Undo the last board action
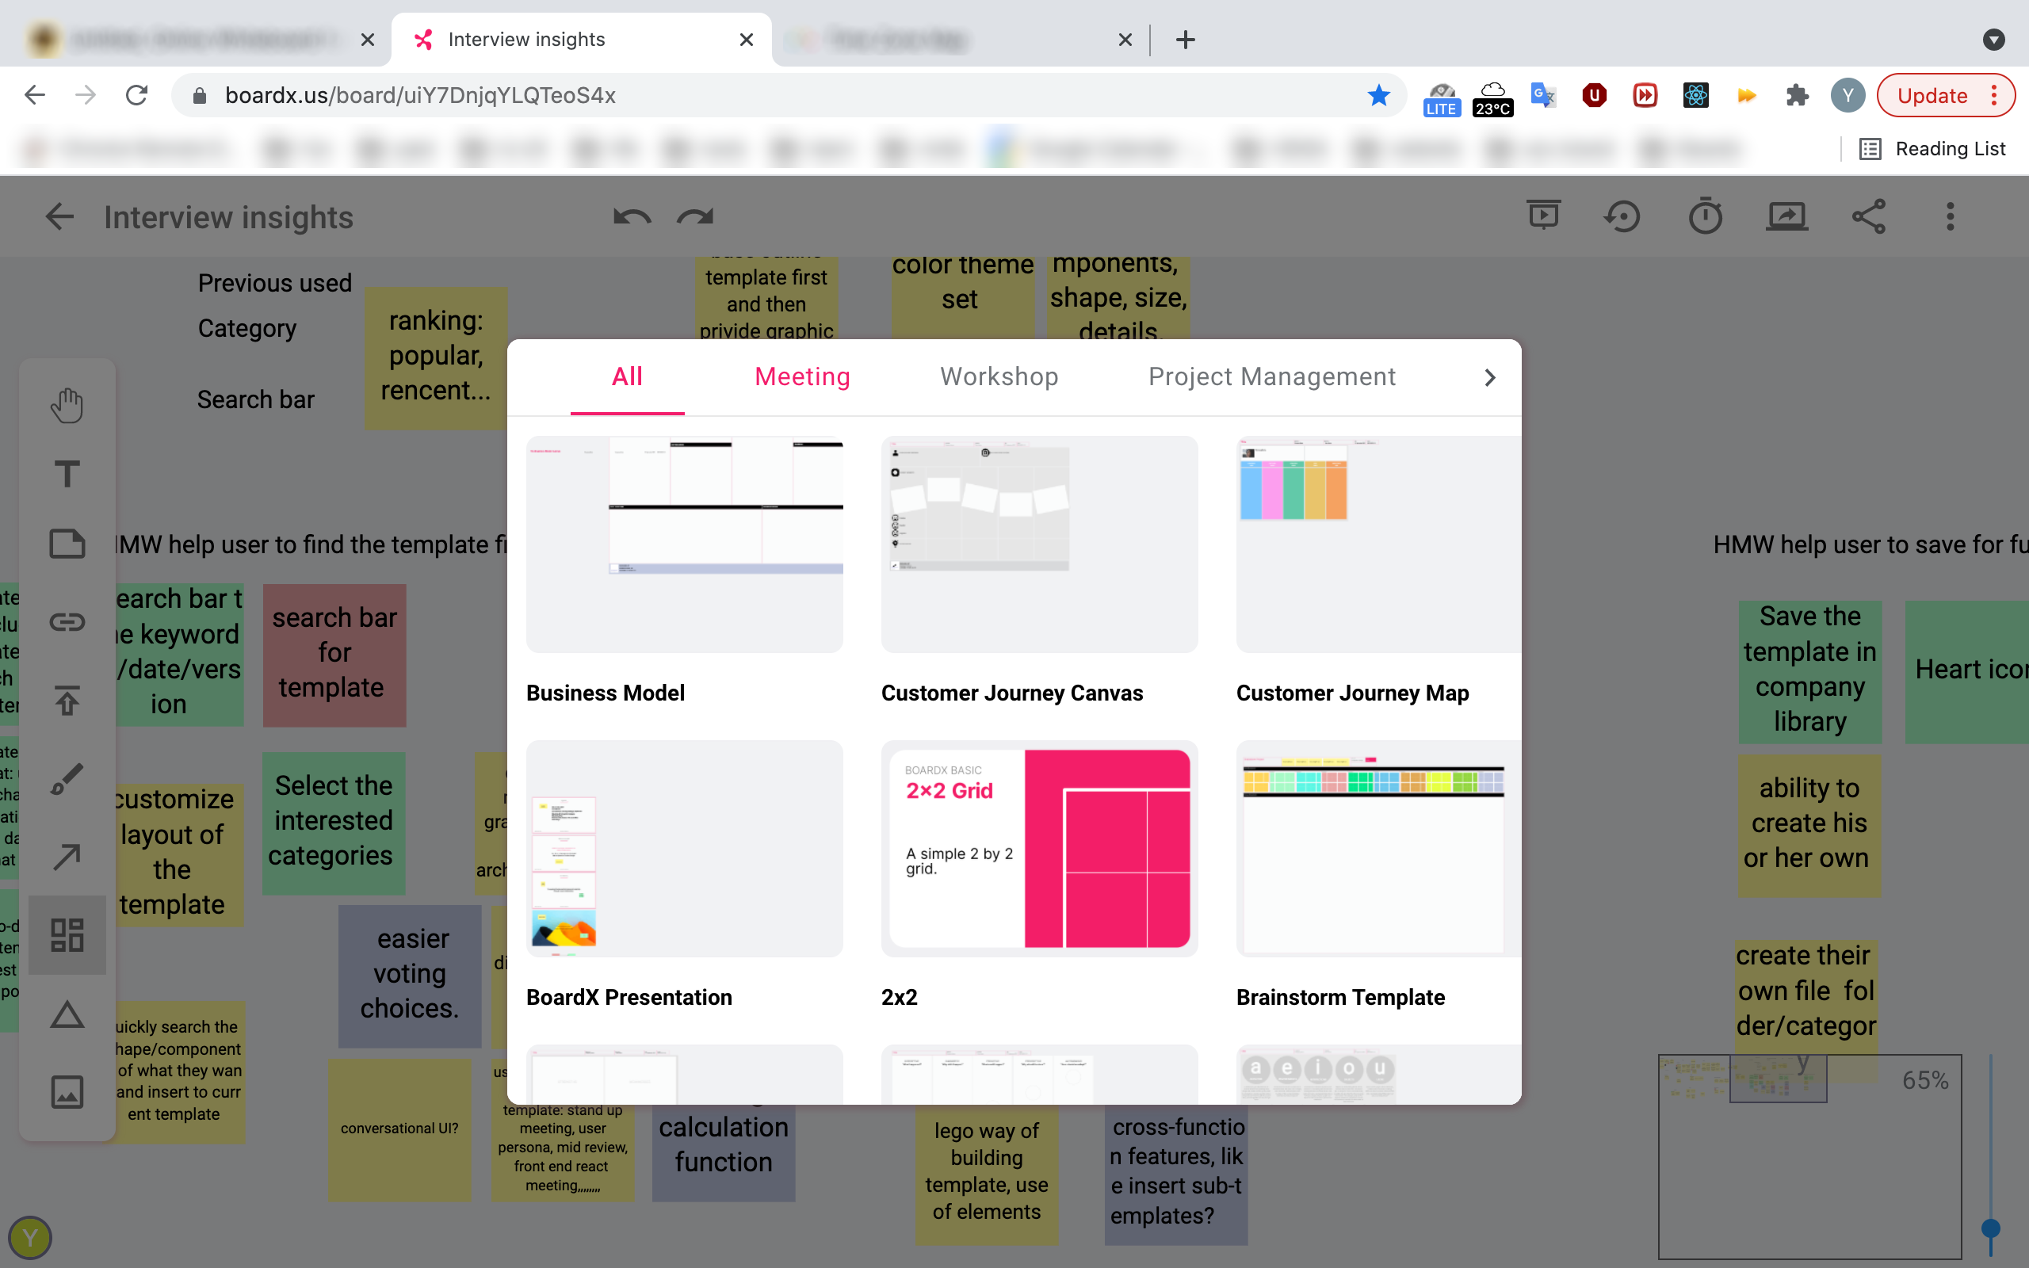Screen dimensions: 2029x1268 632,217
